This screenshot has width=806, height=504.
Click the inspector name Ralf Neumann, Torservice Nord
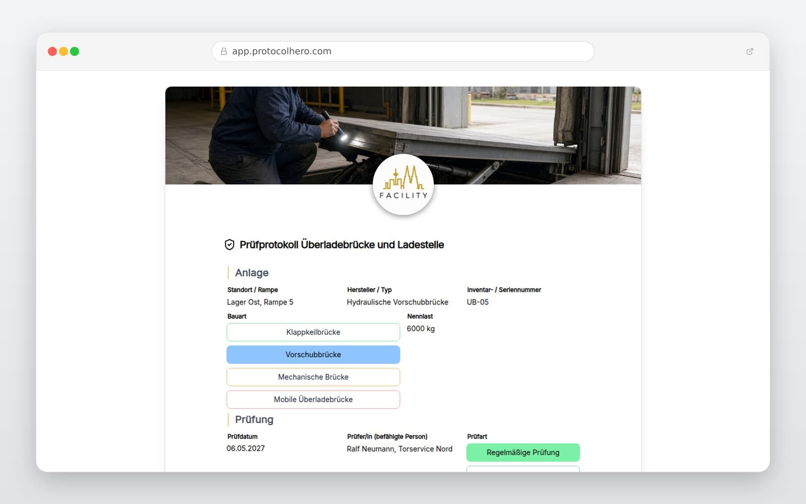coord(399,449)
